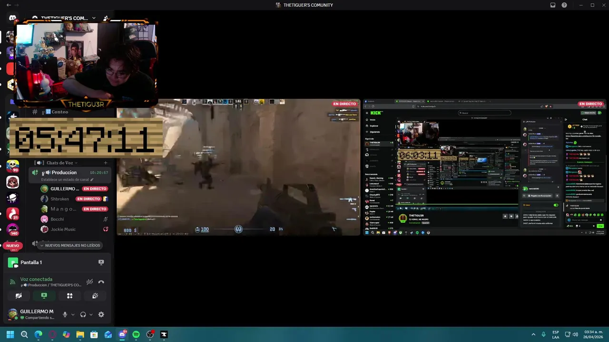609x342 pixels.
Task: Open OBS Studio from taskbar
Action: tap(150, 334)
